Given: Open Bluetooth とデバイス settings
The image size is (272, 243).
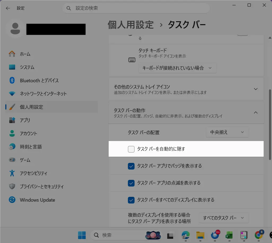Looking at the screenshot, I should click(39, 80).
